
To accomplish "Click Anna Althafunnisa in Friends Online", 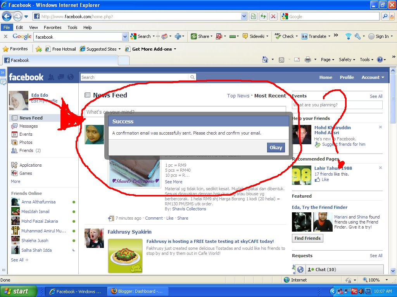I will coord(38,202).
